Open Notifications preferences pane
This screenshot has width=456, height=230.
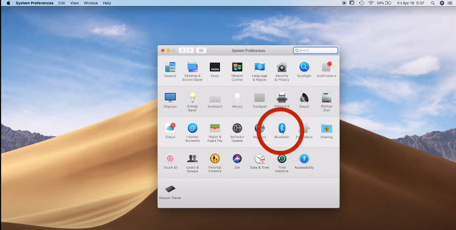coord(327,70)
